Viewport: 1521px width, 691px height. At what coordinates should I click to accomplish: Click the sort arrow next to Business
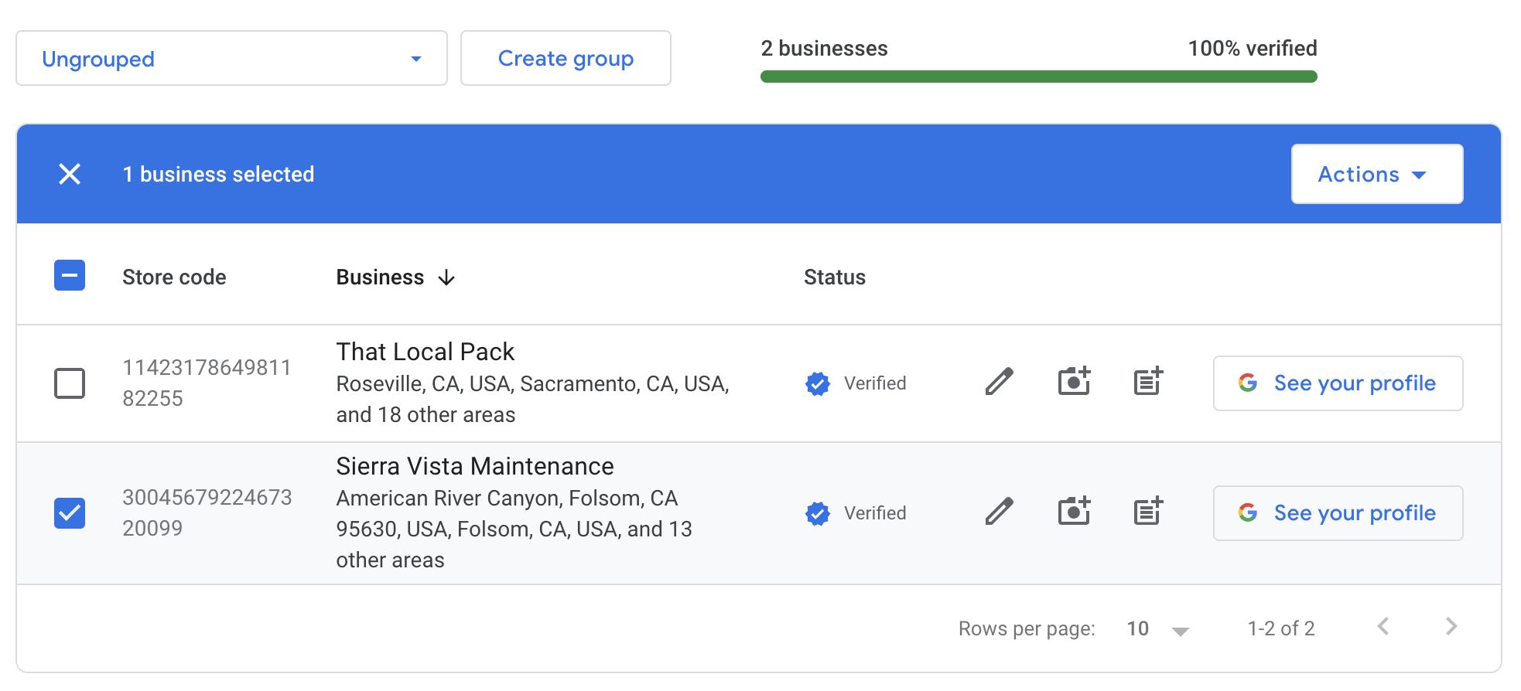coord(446,277)
